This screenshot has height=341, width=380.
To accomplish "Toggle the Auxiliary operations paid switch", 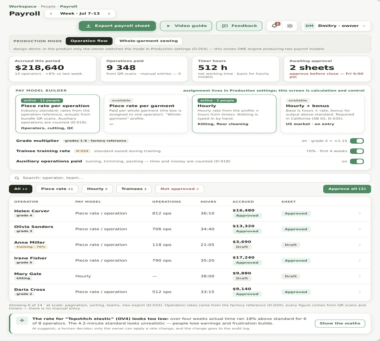I will (x=357, y=161).
